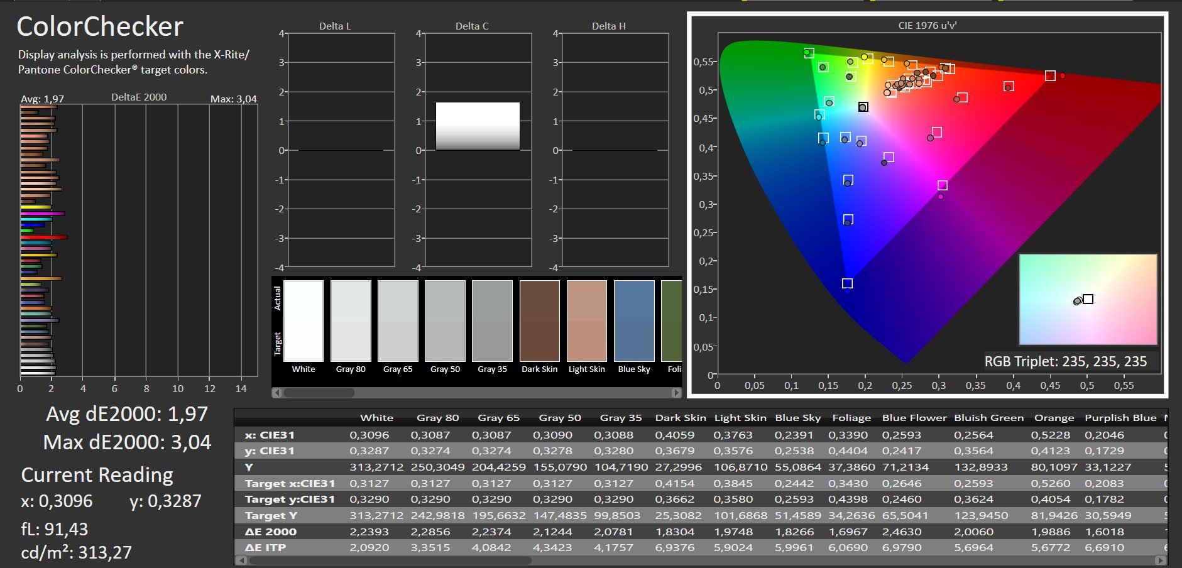
Task: Click the zoomed inset in CIE 1976 chart
Action: 1088,299
